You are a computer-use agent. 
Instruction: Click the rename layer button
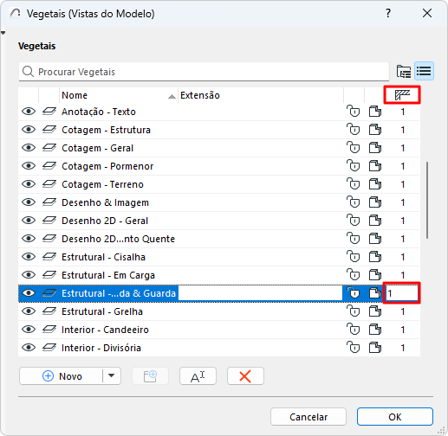point(198,376)
